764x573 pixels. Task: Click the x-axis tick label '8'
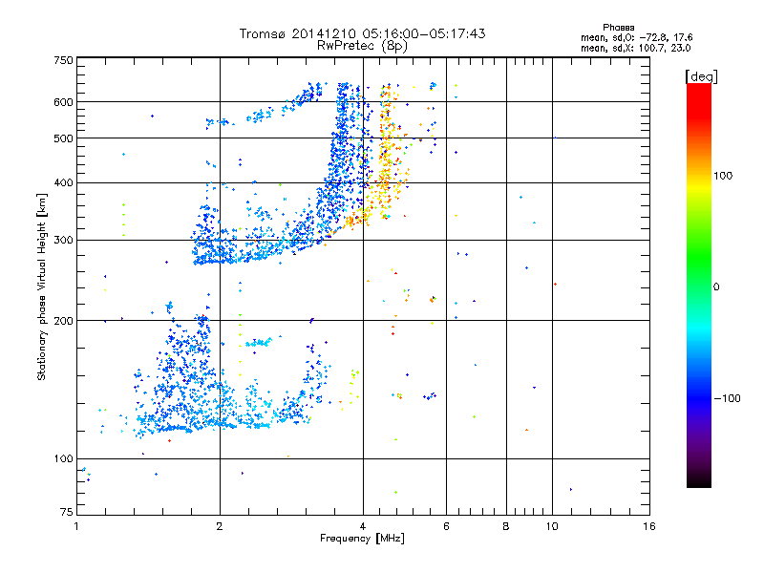click(x=506, y=526)
